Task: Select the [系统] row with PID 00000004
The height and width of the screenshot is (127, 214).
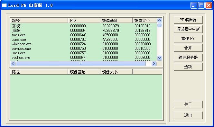Action: click(84, 31)
